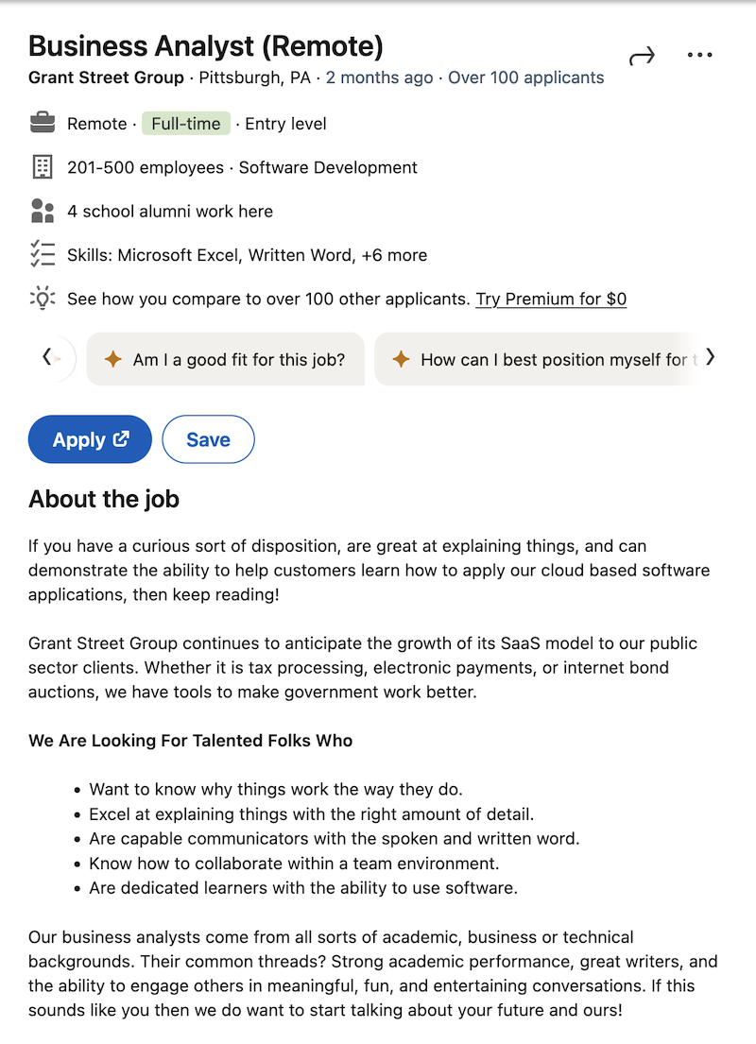Open the three-dot job options menu

pos(699,55)
